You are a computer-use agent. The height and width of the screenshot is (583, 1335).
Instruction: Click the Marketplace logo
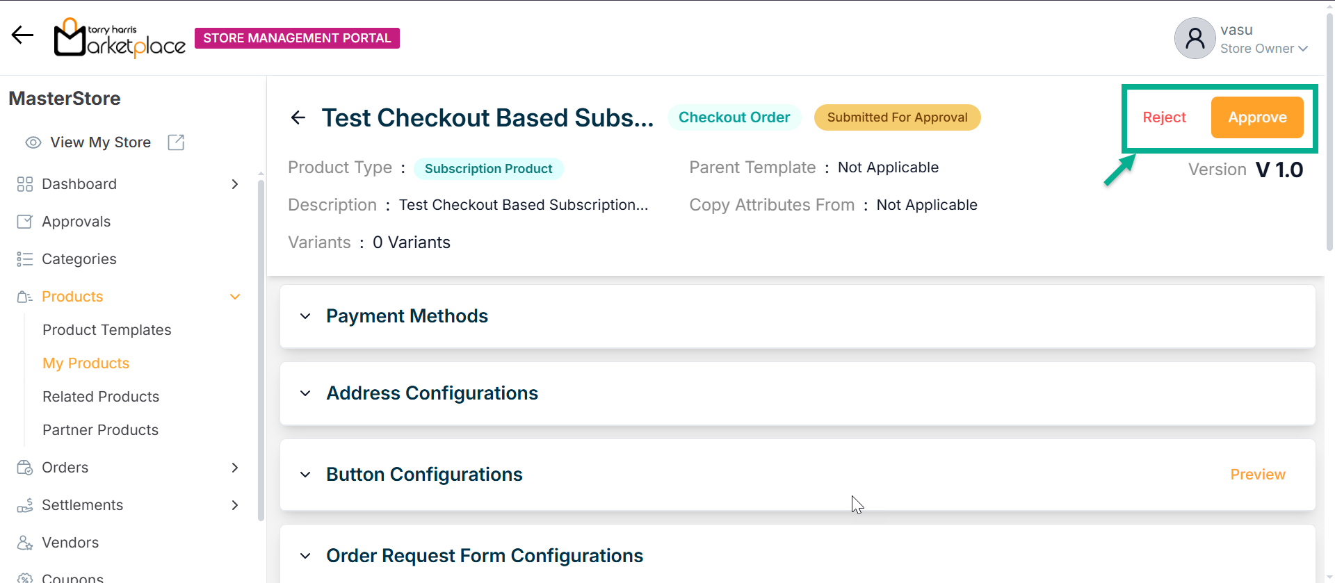[x=120, y=38]
